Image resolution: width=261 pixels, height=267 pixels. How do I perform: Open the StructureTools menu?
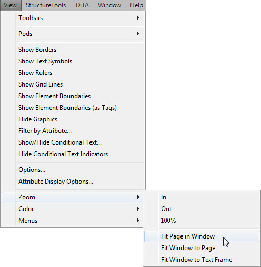46,5
